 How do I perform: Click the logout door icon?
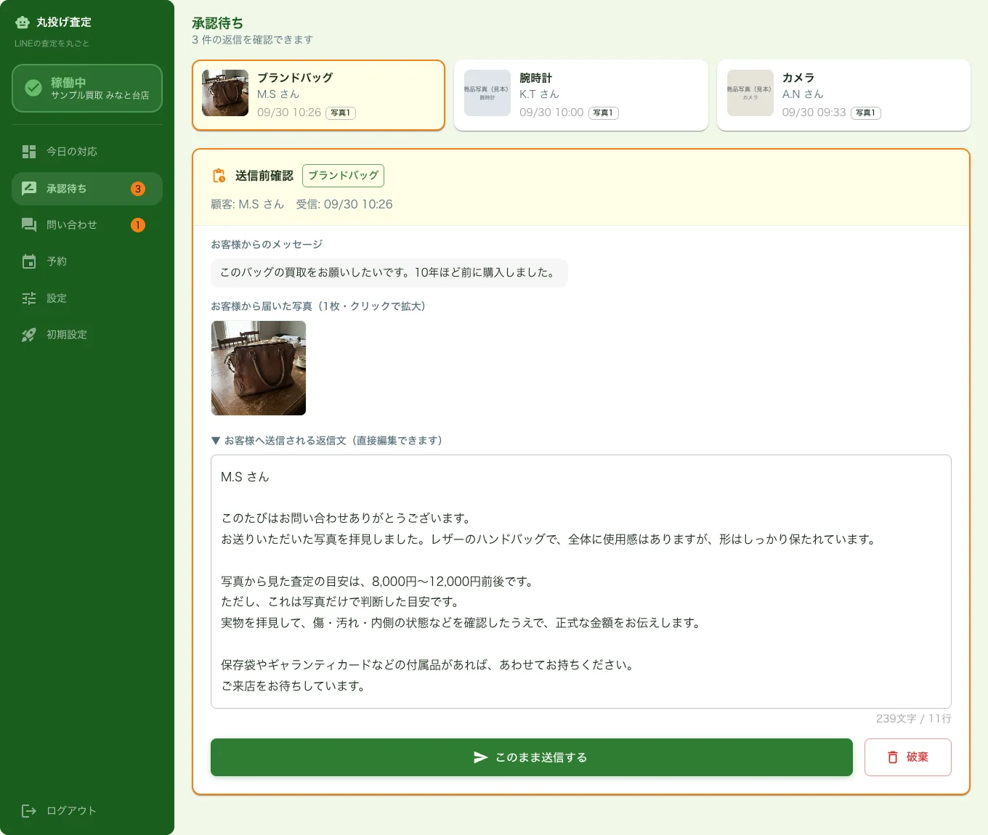tap(29, 811)
